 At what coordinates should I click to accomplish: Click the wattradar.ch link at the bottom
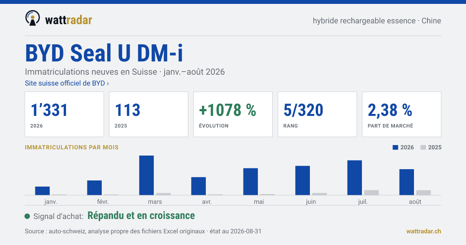(x=424, y=231)
